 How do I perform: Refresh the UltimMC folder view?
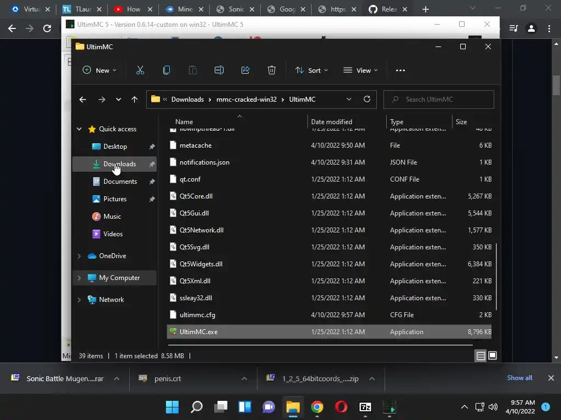367,100
